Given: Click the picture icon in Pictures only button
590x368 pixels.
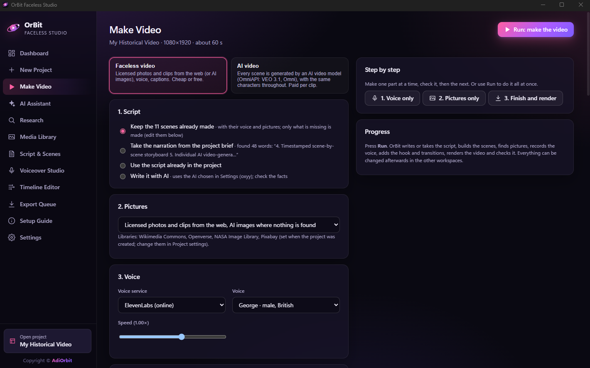Looking at the screenshot, I should coord(433,98).
